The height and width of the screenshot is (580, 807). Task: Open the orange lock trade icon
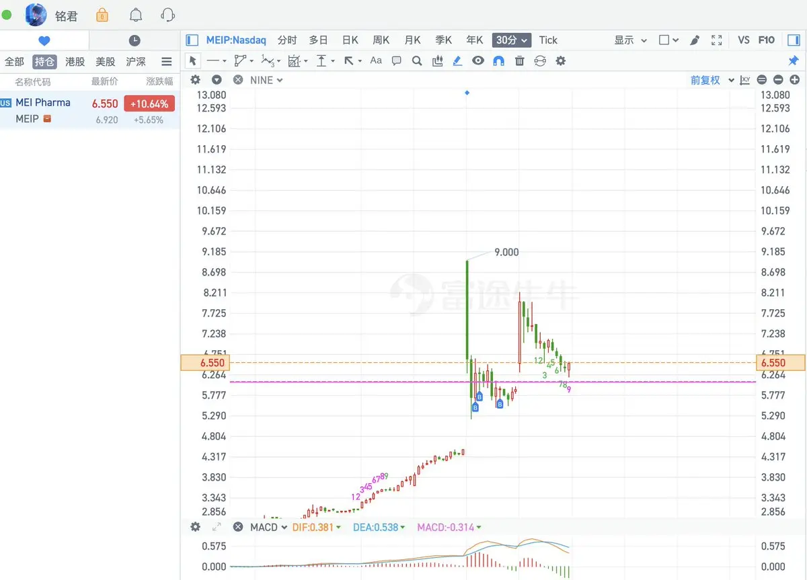coord(102,15)
